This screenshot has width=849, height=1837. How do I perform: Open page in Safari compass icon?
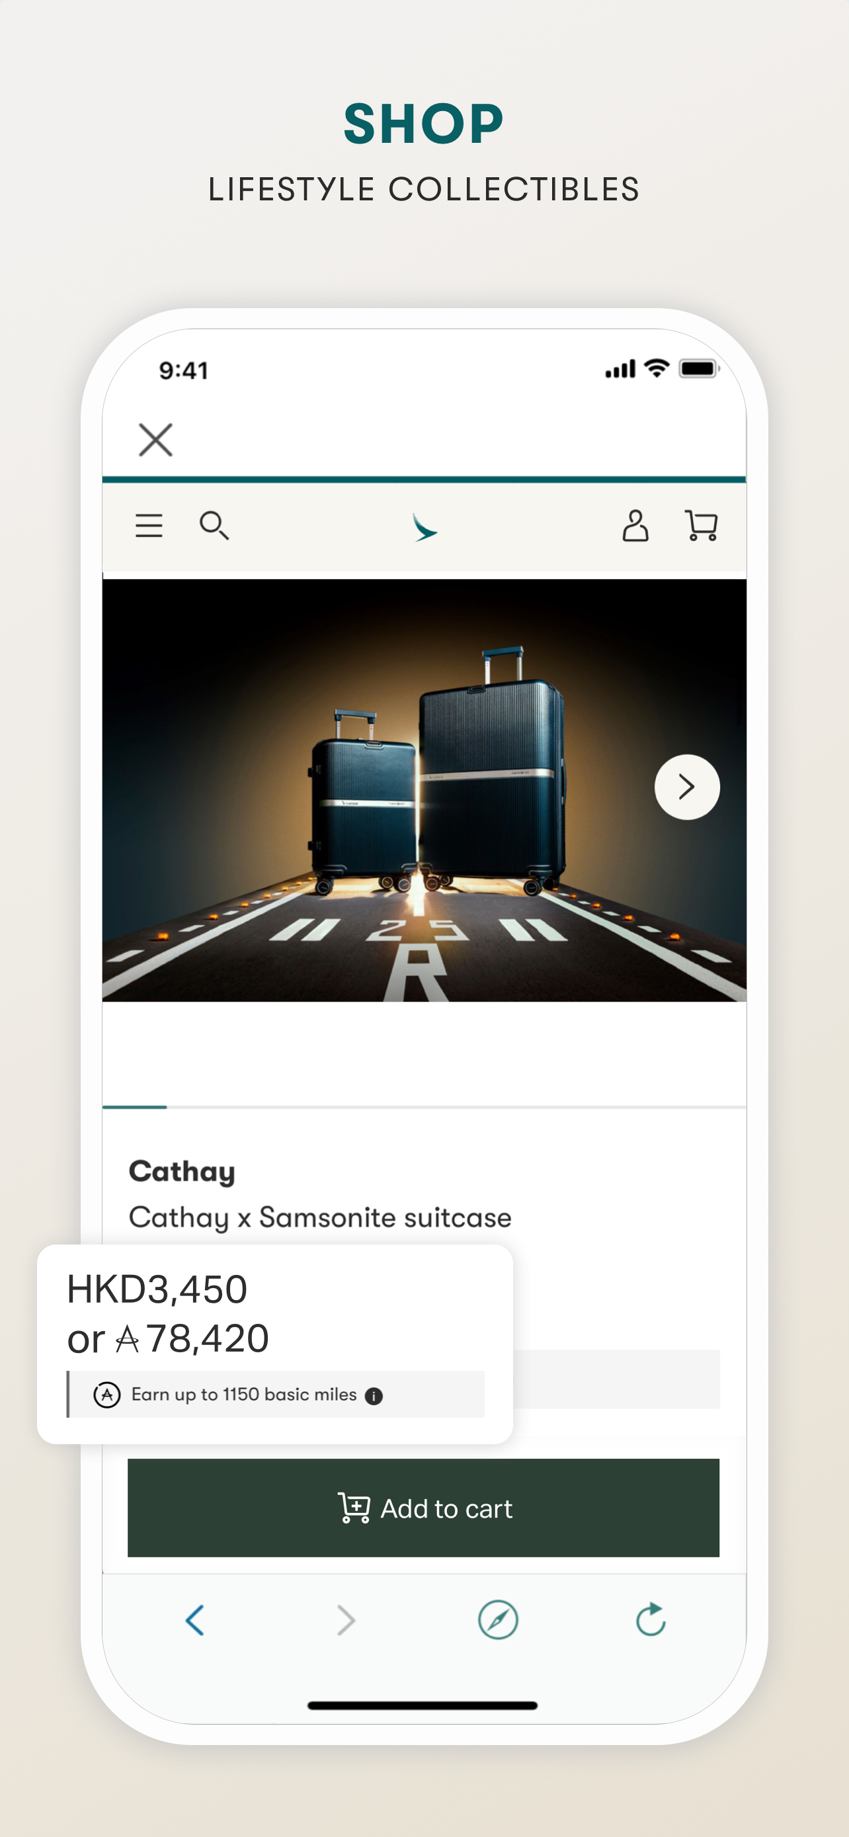click(x=498, y=1619)
